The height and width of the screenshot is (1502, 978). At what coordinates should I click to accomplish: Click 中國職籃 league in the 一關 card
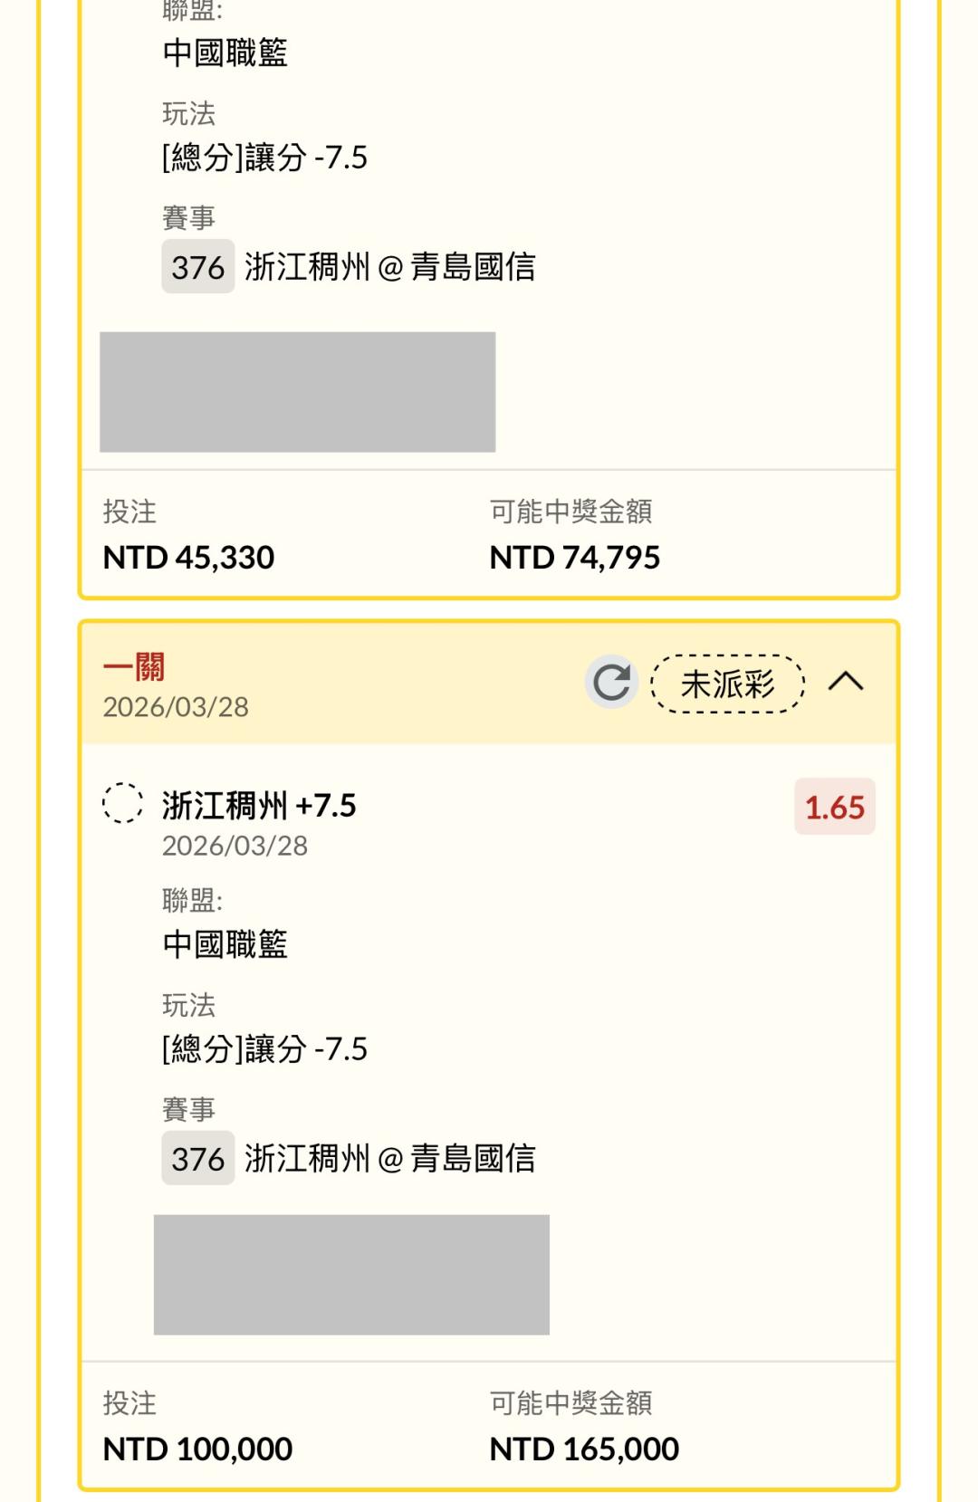[225, 944]
